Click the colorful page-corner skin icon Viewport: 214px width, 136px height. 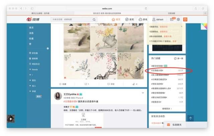(204, 26)
